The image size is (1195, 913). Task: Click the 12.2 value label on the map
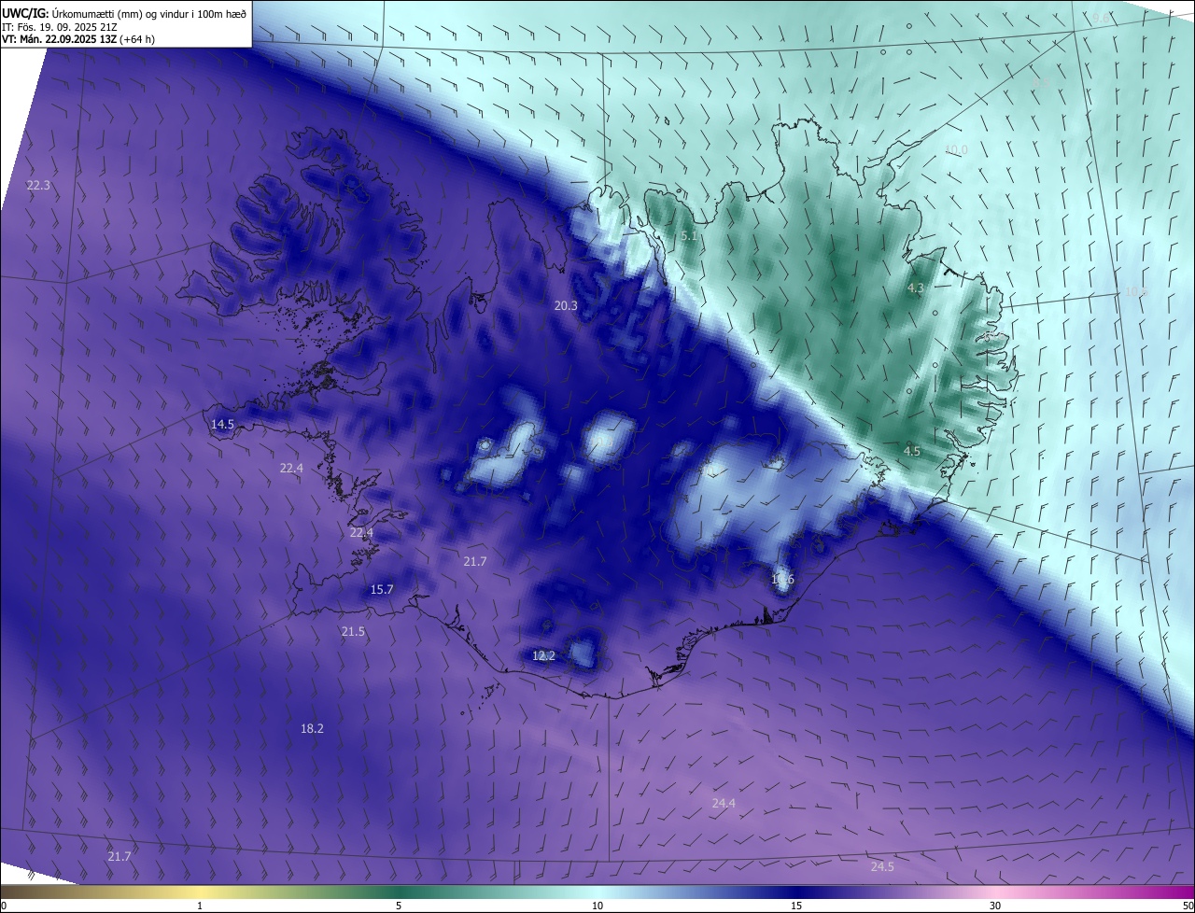[543, 656]
